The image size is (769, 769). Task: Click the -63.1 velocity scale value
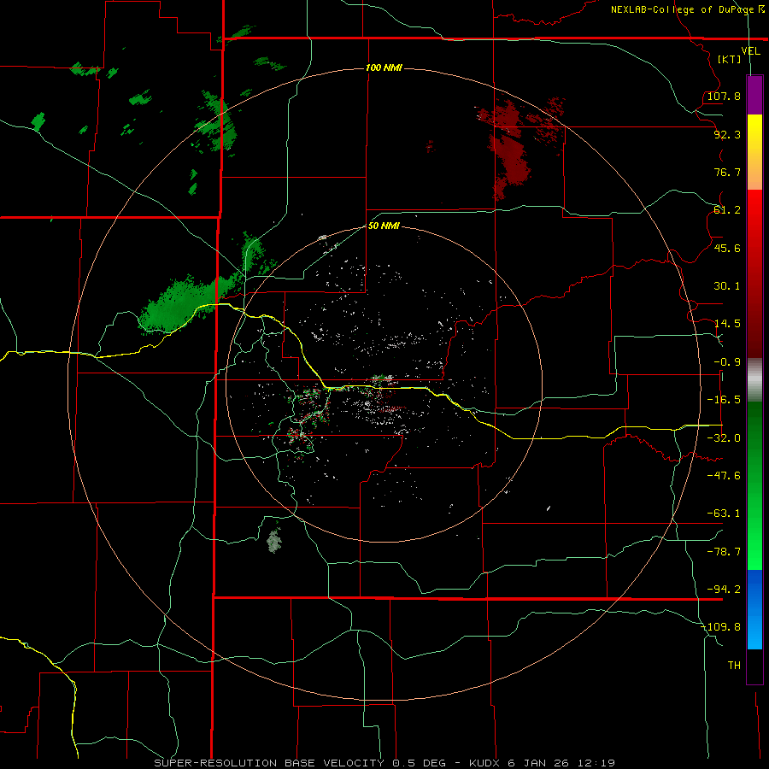click(x=724, y=514)
